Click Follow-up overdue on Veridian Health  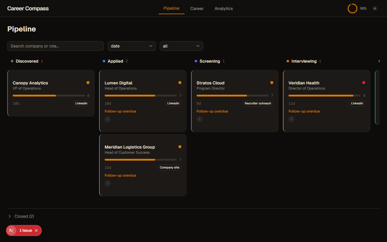pos(304,111)
